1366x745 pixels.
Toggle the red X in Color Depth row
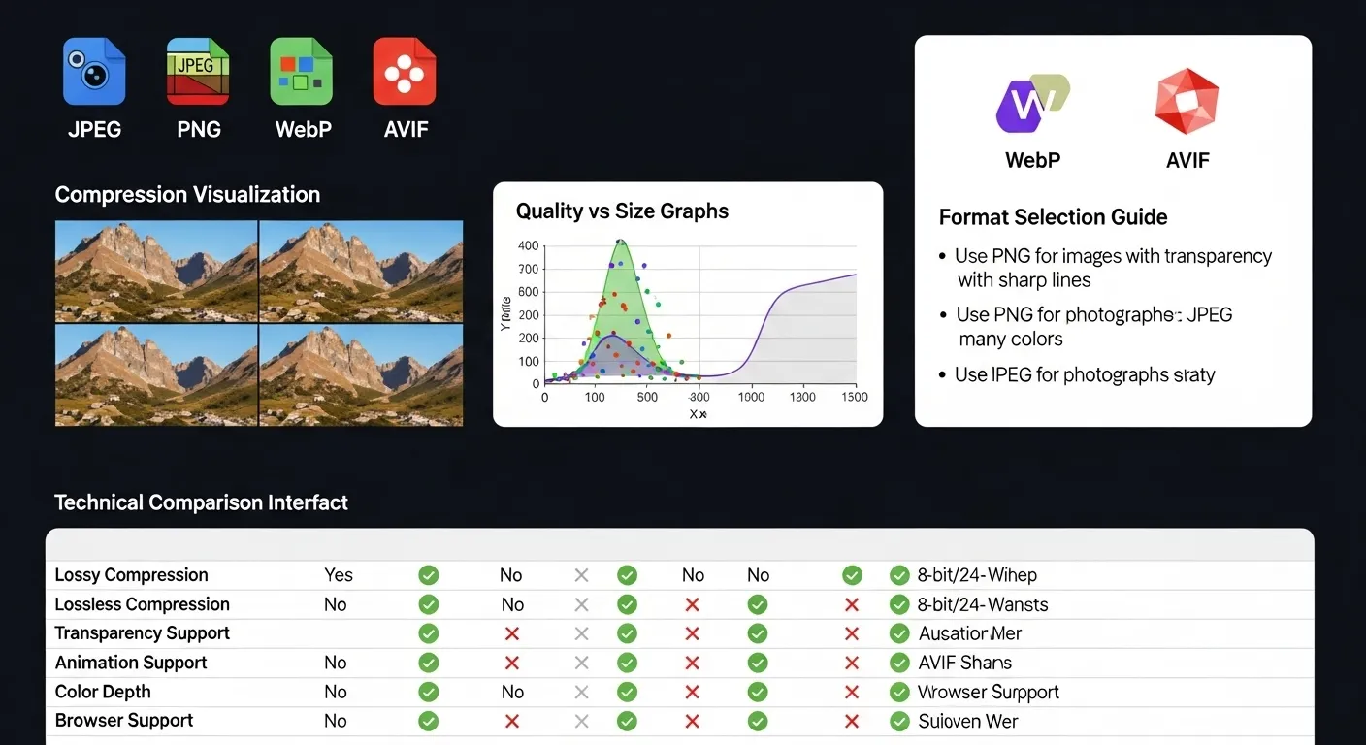[692, 691]
